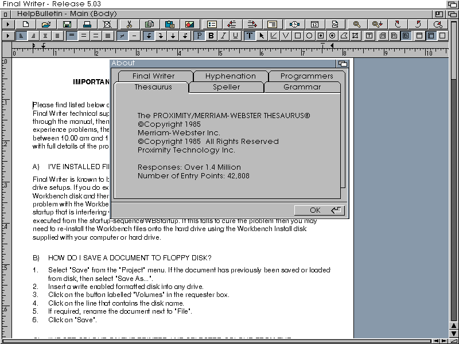Click the vertical scrollbar down arrow
459x344 pixels.
(x=454, y=333)
